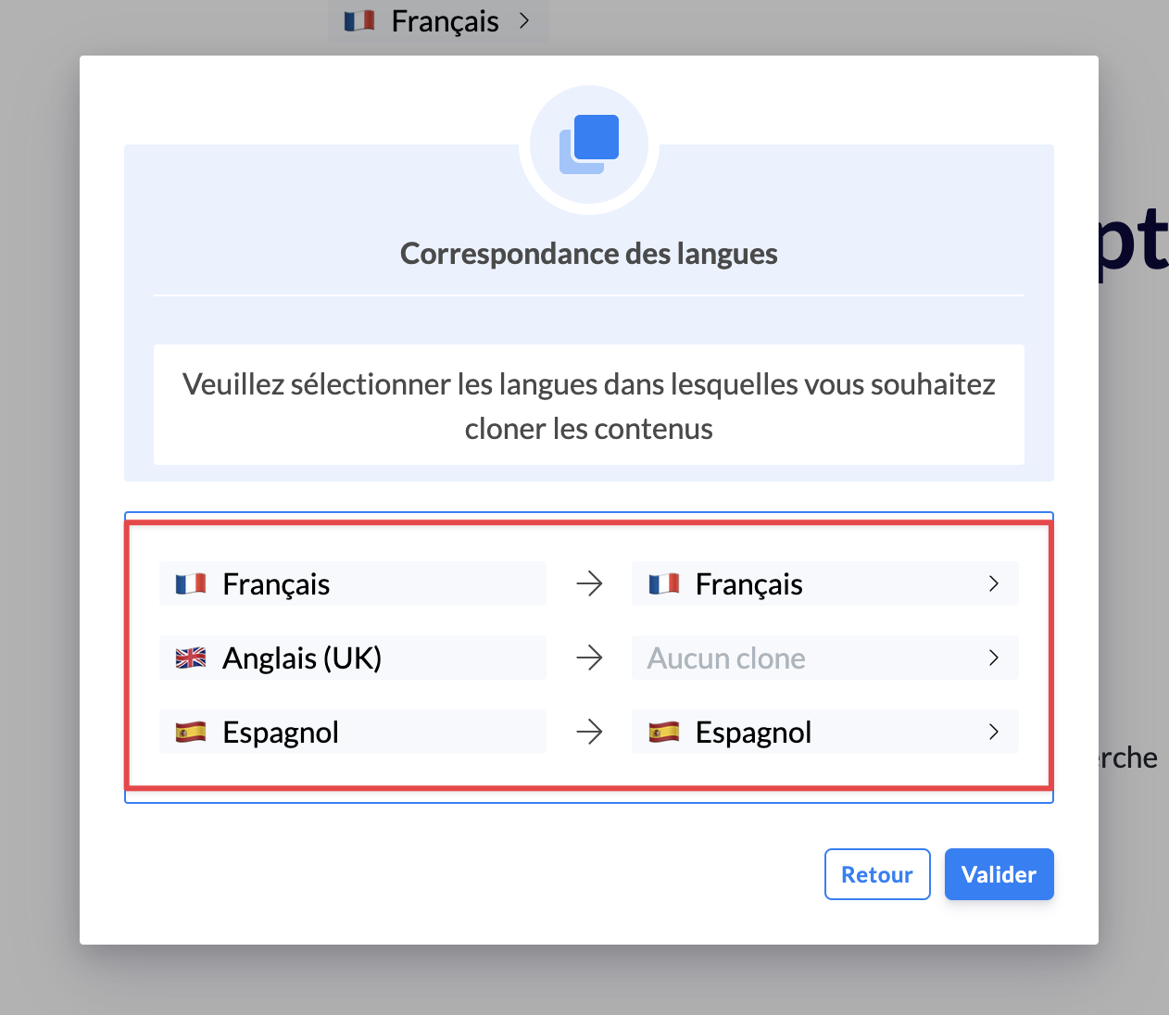Open the Espagnol target language dropdown

824,733
